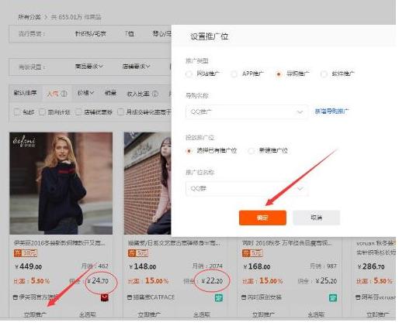Click 确定 orange confirm button
This screenshot has width=399, height=326.
[262, 218]
